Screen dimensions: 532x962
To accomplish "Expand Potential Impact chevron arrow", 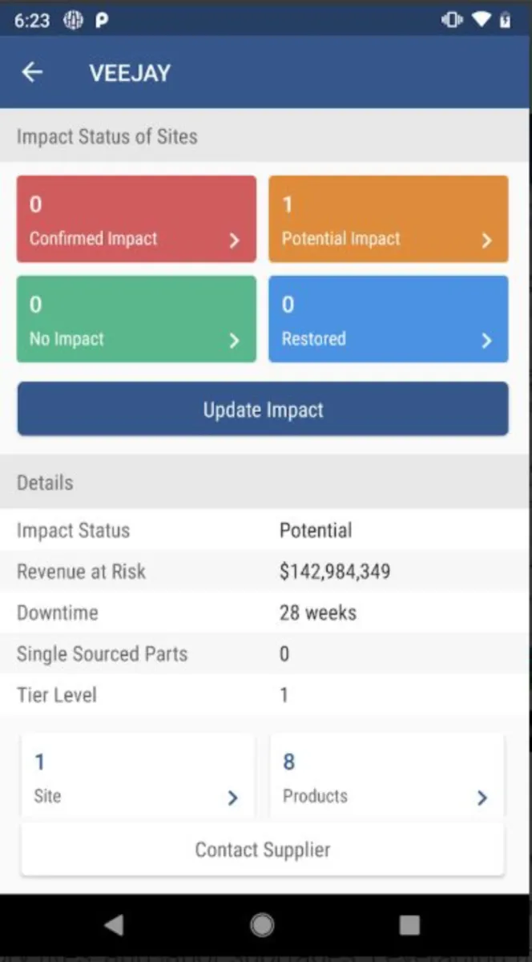I will point(486,240).
